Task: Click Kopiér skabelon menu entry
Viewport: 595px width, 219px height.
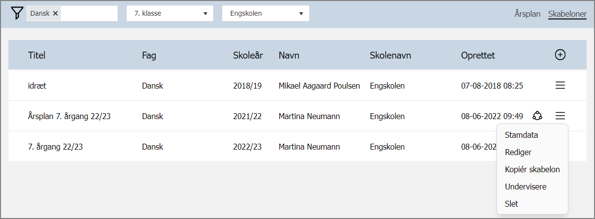Action: pos(532,169)
